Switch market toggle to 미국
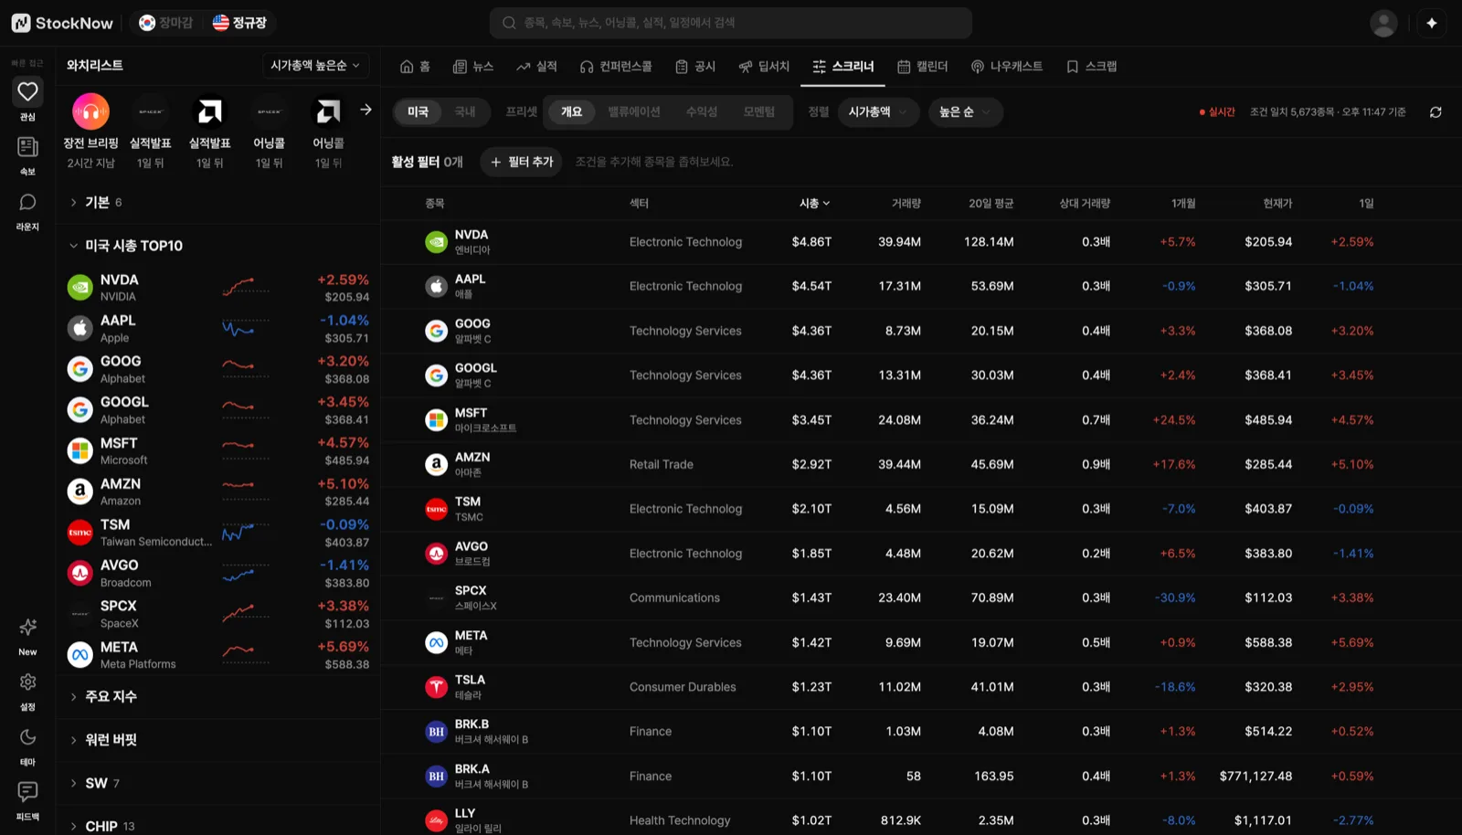Screen dimensions: 1462x835 (x=418, y=111)
